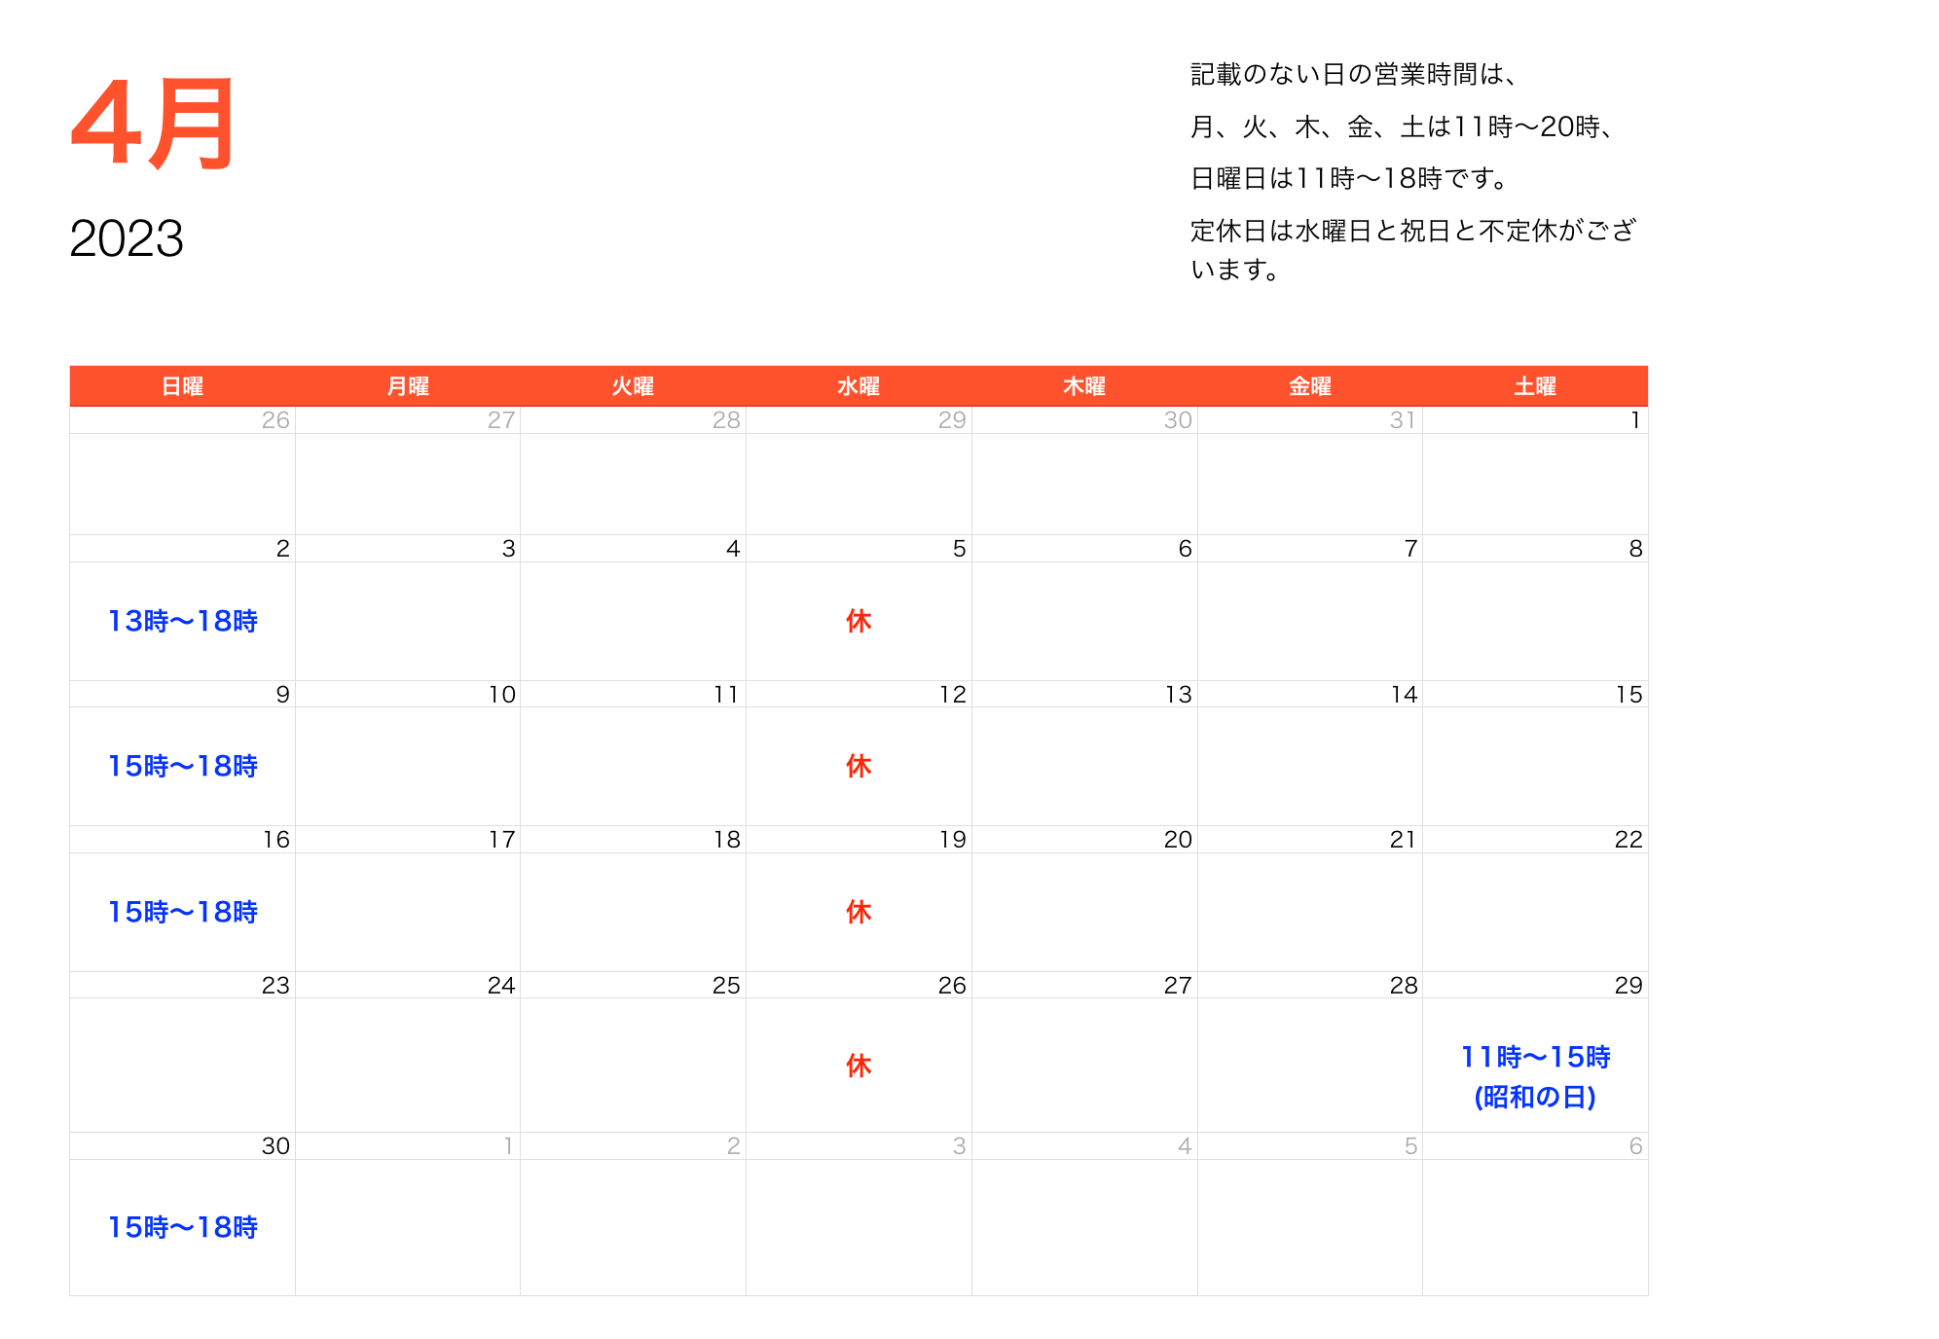Click the 15時〜18時 entry on April 30

point(183,1227)
